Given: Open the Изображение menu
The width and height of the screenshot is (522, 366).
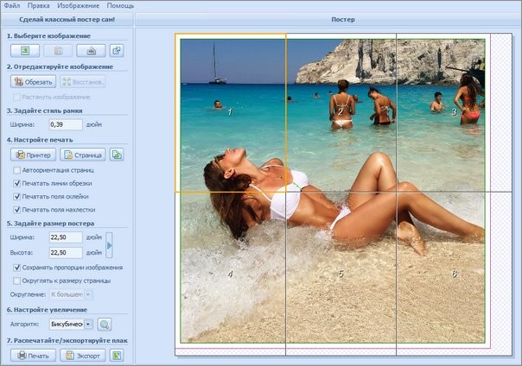Looking at the screenshot, I should (78, 5).
